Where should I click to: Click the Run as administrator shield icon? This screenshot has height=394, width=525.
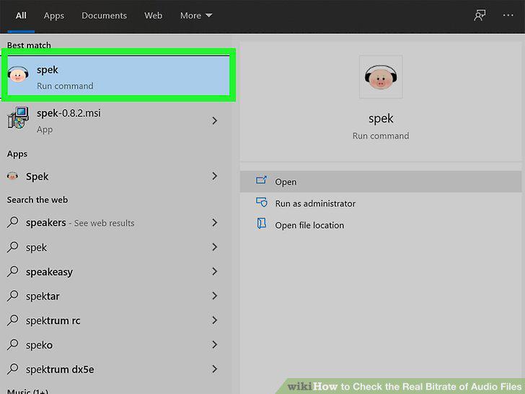pos(262,202)
